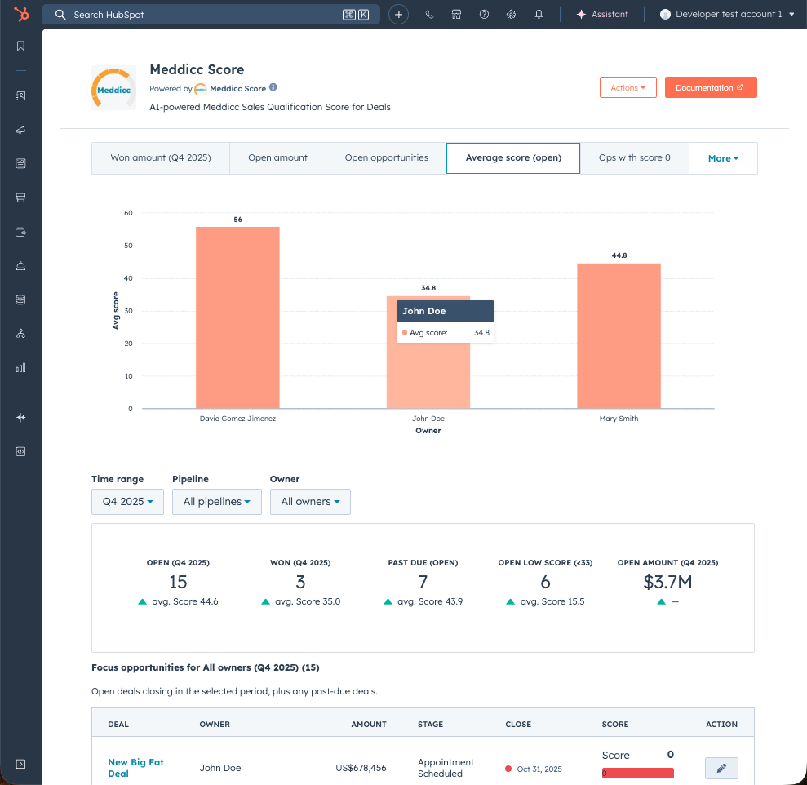
Task: Open the Bookmarks icon in the sidebar
Action: [x=20, y=46]
